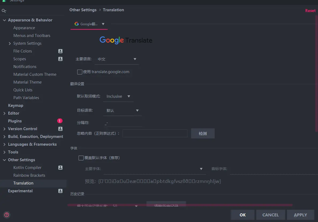Select Translation in the settings tree
Viewport: 318px width, 222px height.
tap(23, 183)
